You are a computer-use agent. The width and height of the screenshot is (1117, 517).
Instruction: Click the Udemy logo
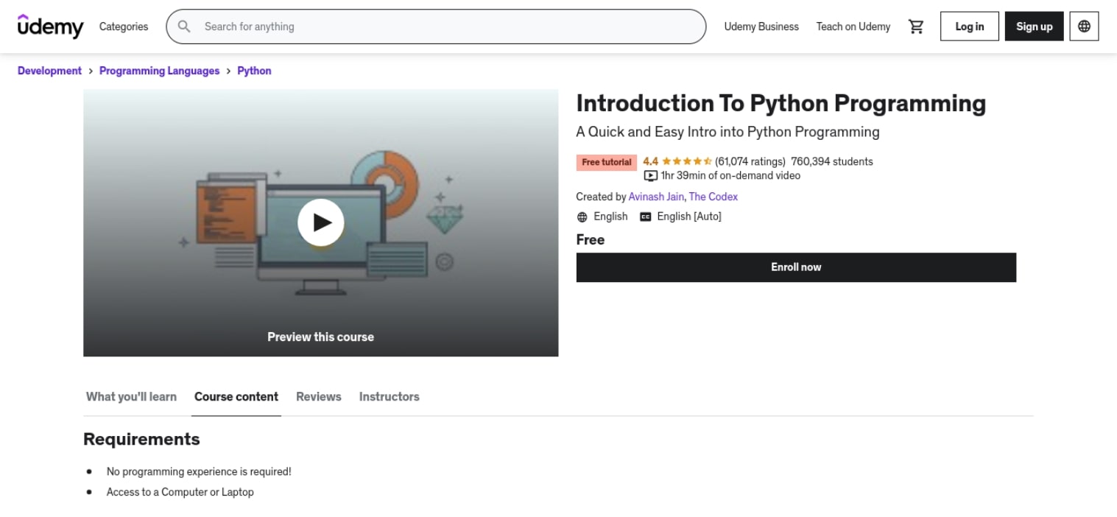[x=49, y=26]
